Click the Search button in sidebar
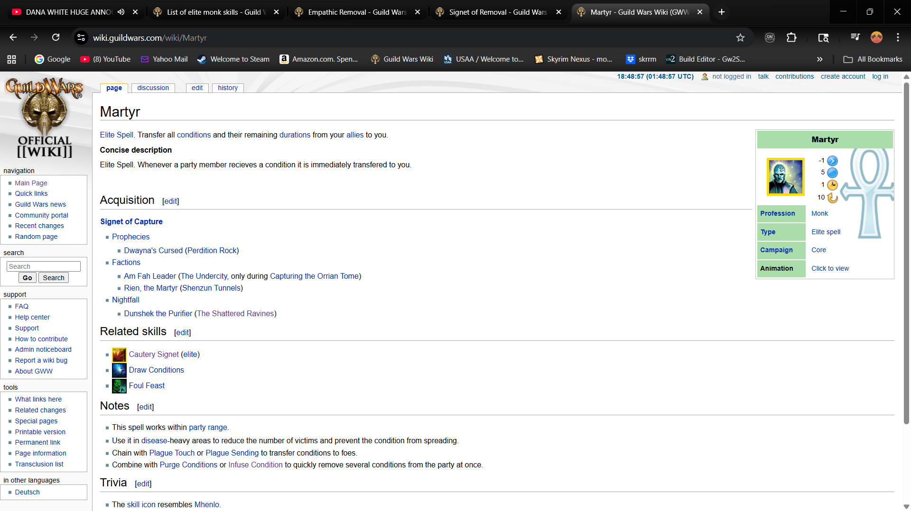The image size is (911, 511). 54,278
